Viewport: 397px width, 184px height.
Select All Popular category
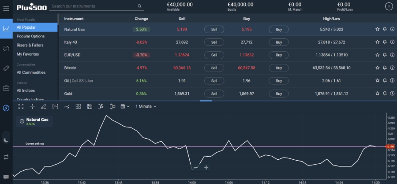tap(35, 27)
